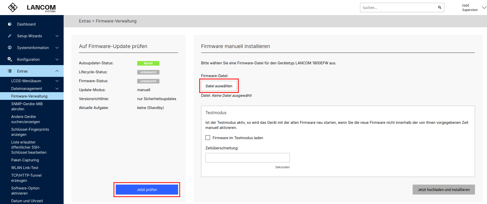
Task: Click the search magnifier icon
Action: 439,7
